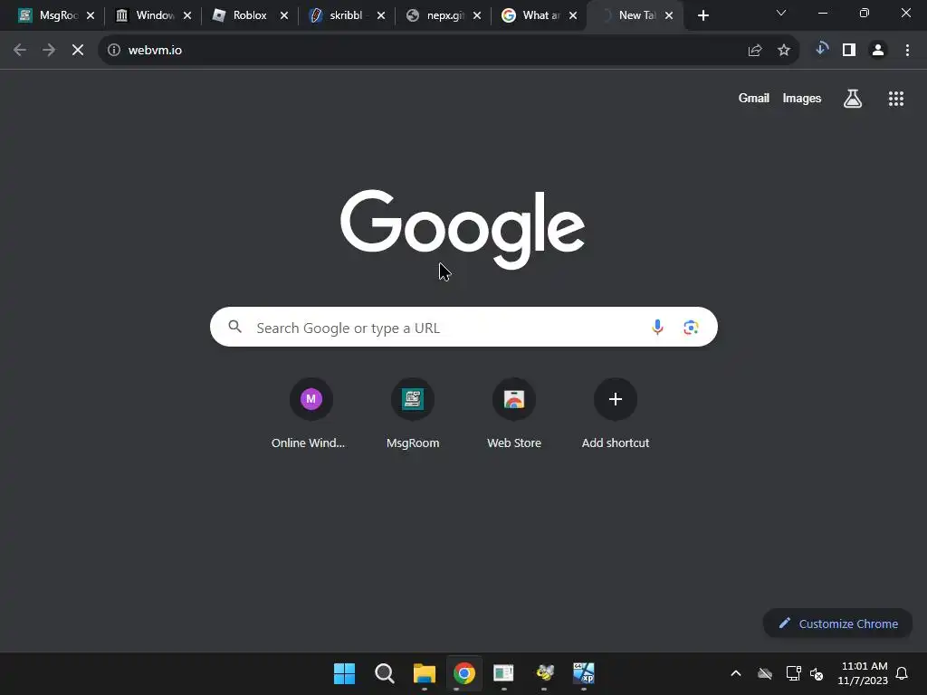Click the magnifier icon inside the search box
The image size is (927, 695).
[234, 326]
